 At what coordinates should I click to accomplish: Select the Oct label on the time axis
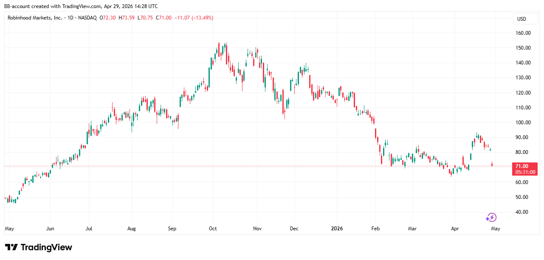tap(213, 229)
